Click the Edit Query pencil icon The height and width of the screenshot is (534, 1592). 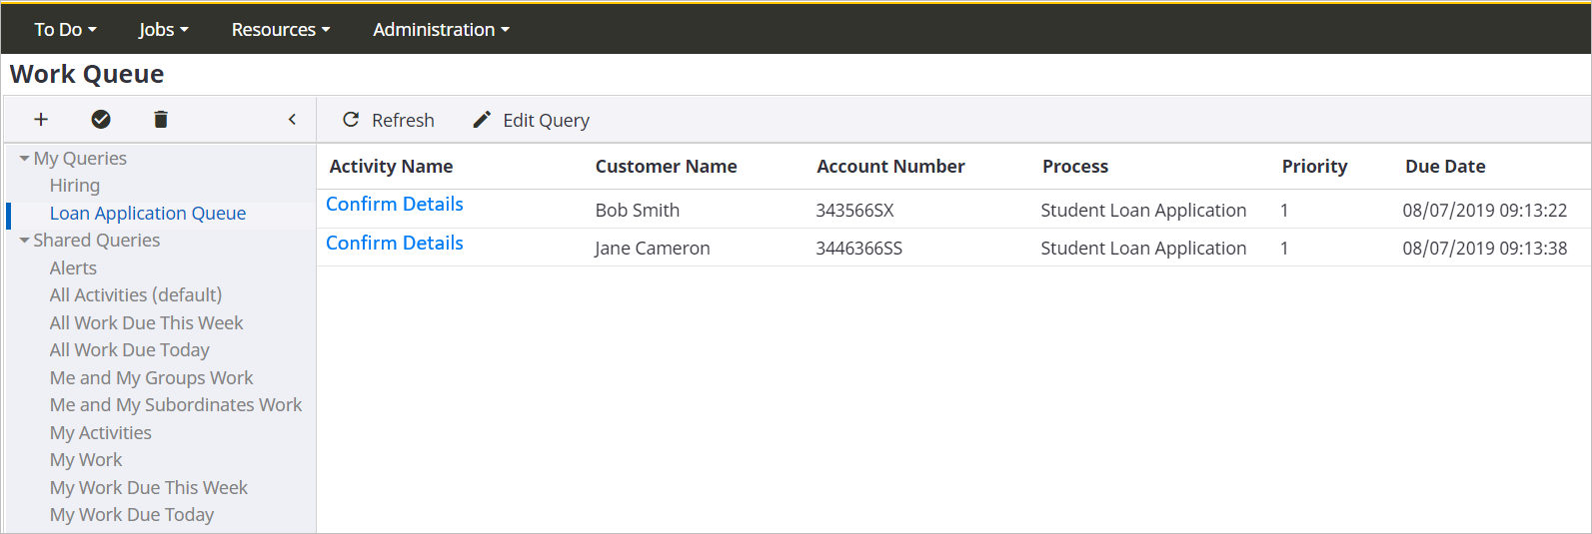pyautogui.click(x=482, y=120)
